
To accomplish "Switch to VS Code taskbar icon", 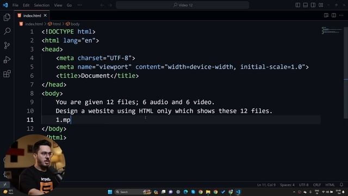I will click(x=238, y=192).
